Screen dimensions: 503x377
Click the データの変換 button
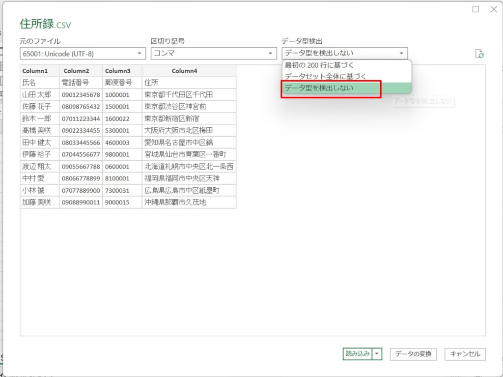(x=413, y=354)
